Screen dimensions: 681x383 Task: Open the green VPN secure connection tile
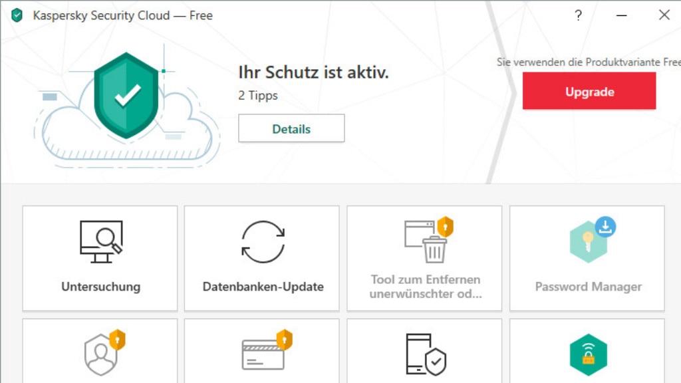pyautogui.click(x=587, y=356)
